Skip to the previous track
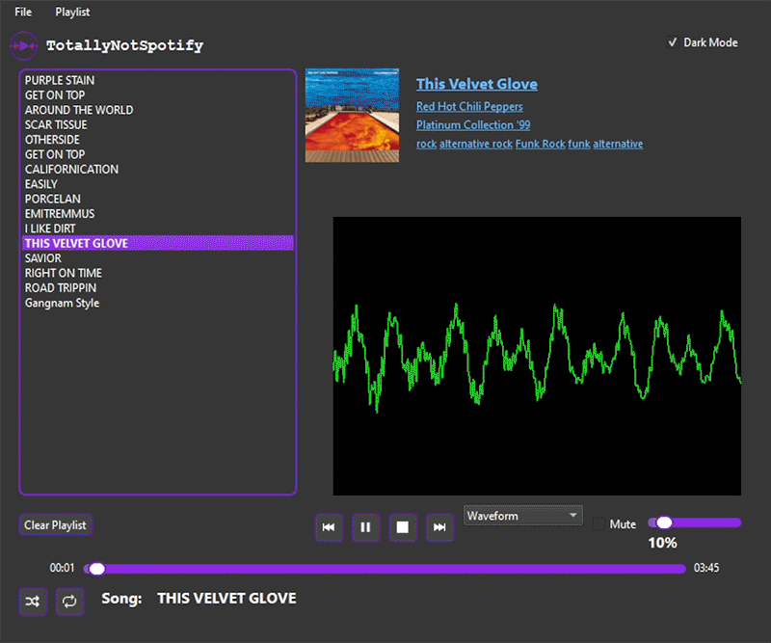The width and height of the screenshot is (771, 643). [329, 527]
